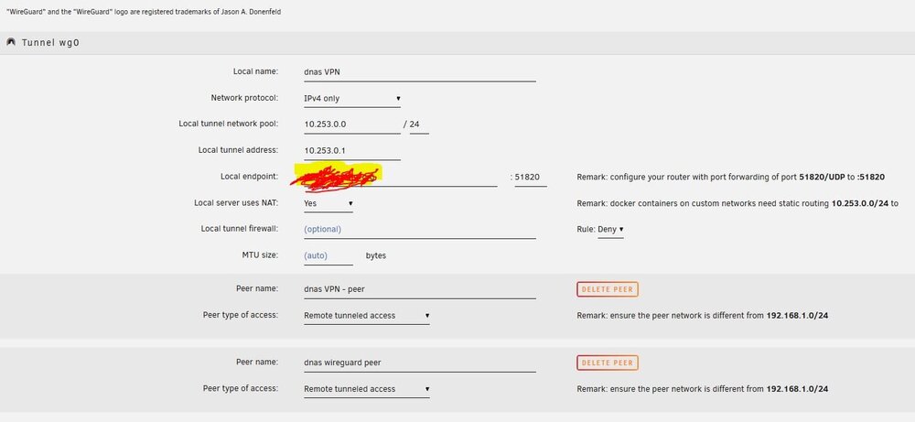Open the 'Local server uses NAT' dropdown
The width and height of the screenshot is (915, 422).
pyautogui.click(x=328, y=203)
